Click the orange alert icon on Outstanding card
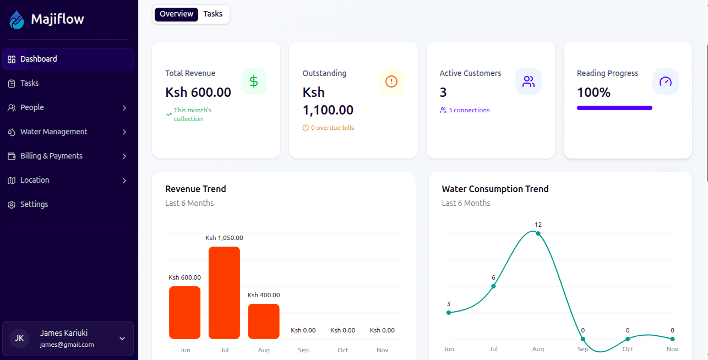The image size is (708, 360). tap(391, 81)
